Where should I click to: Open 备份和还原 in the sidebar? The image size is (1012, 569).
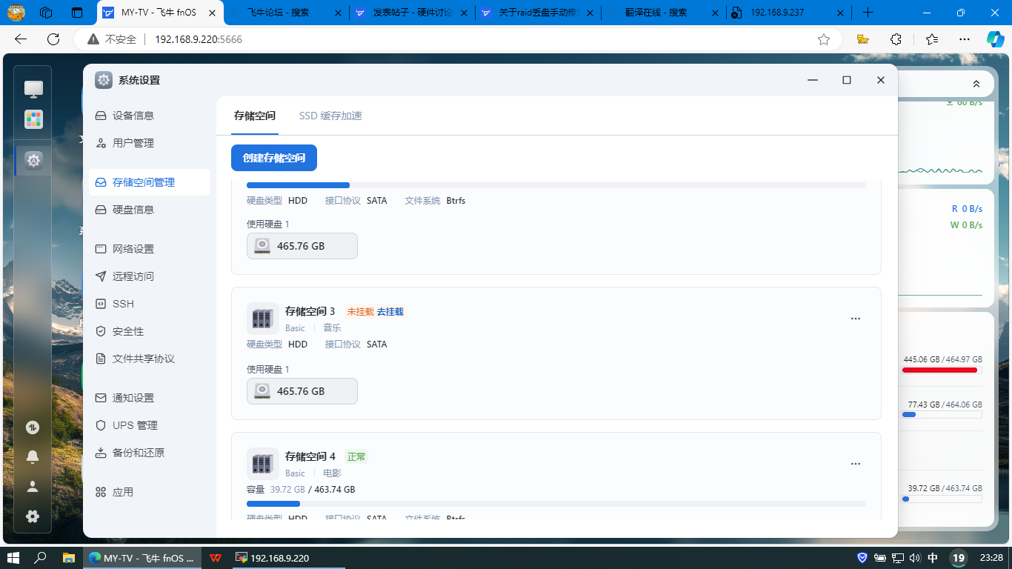pos(150,453)
